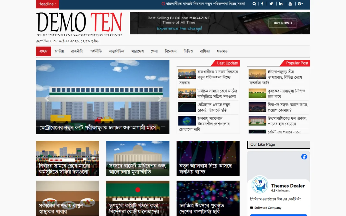Click the date line বৃহস্পতিবার, ০৮ অক্টোবর

pos(67,41)
